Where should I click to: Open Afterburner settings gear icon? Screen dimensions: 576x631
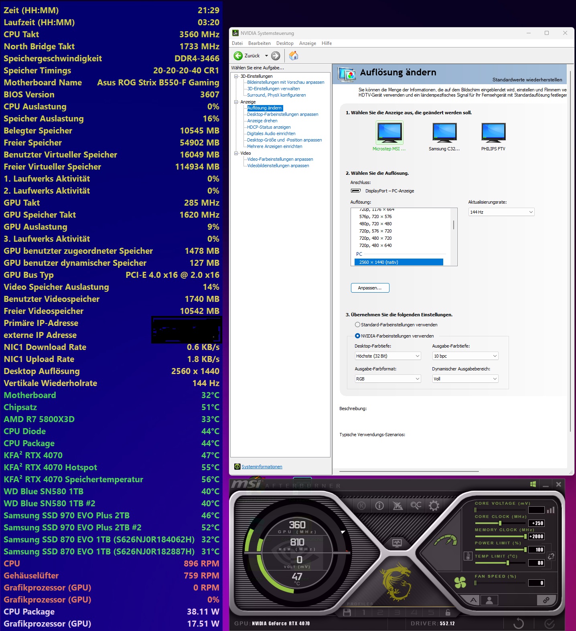pyautogui.click(x=434, y=506)
